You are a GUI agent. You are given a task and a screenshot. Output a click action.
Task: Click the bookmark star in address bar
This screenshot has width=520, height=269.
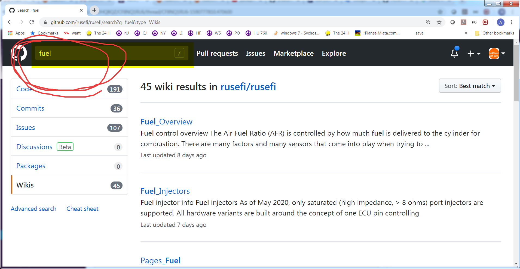pyautogui.click(x=439, y=22)
